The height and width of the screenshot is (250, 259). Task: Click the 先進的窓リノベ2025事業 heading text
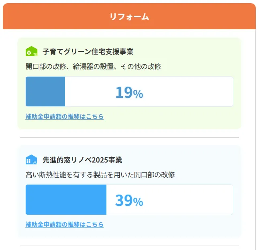pos(82,160)
